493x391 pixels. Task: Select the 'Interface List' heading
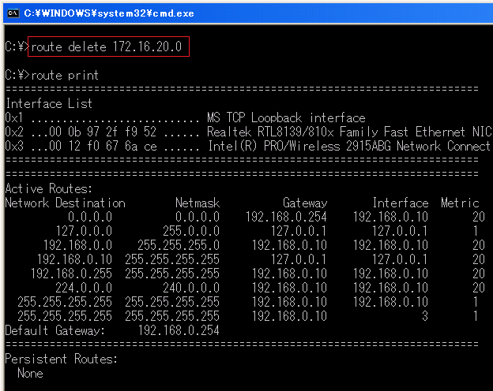tap(49, 103)
